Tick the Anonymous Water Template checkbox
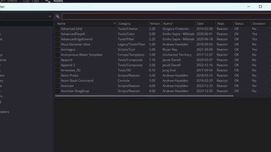271x152 pixels. pos(58,54)
